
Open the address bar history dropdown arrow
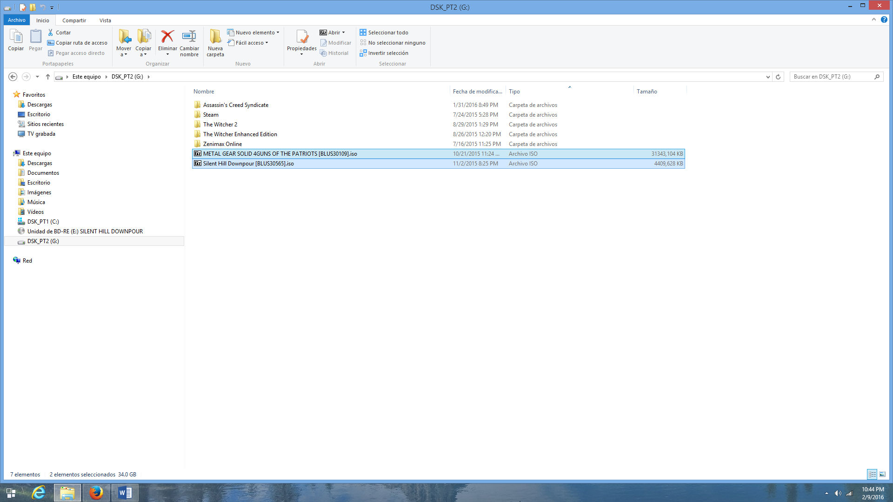[x=768, y=77]
